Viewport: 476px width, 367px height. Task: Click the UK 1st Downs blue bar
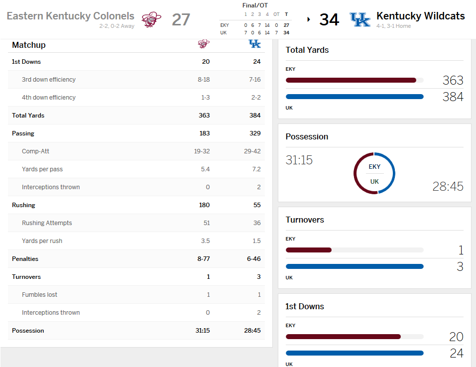(x=355, y=353)
